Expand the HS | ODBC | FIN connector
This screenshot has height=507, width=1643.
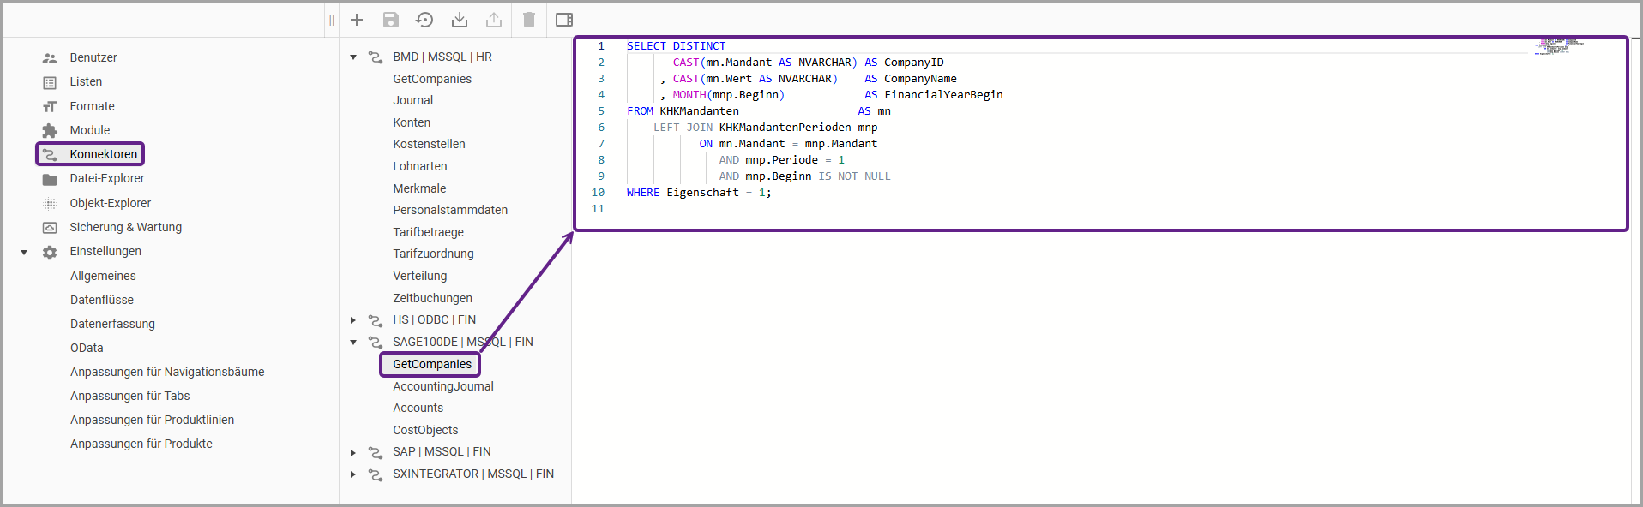pos(353,320)
